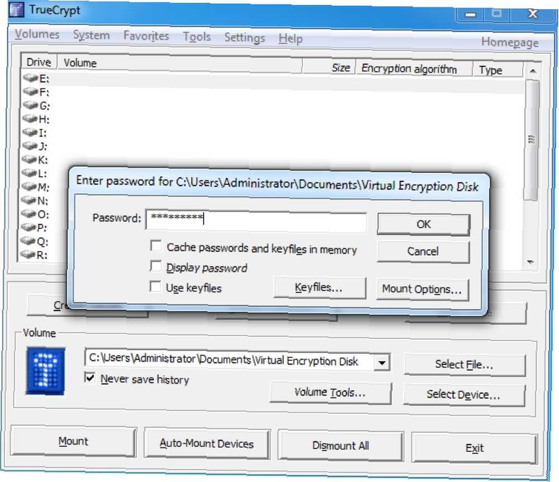This screenshot has width=559, height=482.
Task: Click the blue TrueCrypt volume logo
Action: [46, 371]
